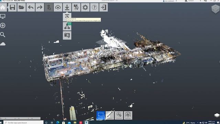Activate the Limit Box tool

tap(119, 115)
